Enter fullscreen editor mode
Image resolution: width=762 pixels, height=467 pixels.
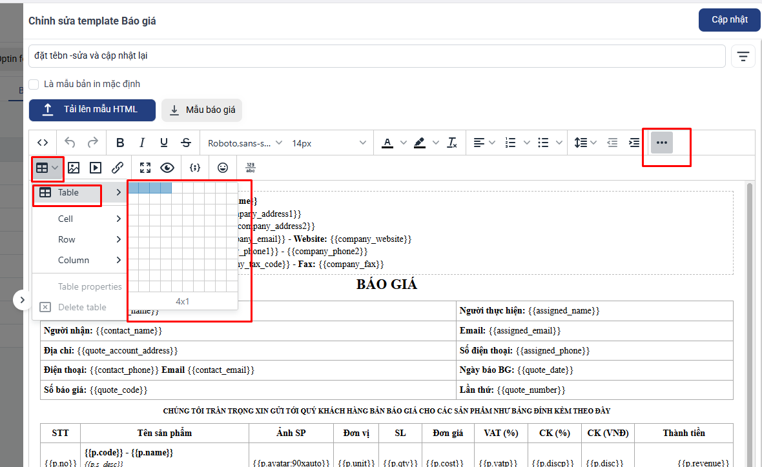[145, 168]
